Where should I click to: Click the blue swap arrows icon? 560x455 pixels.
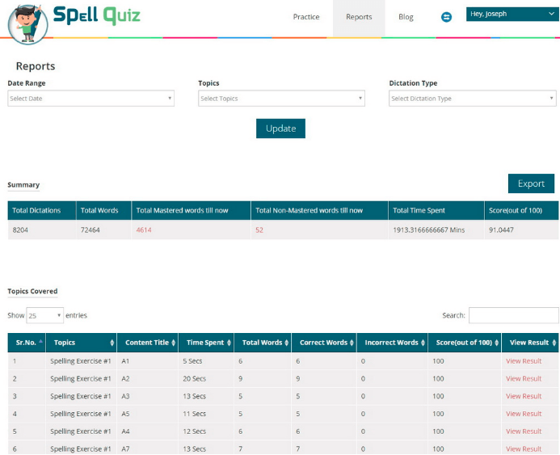(446, 17)
